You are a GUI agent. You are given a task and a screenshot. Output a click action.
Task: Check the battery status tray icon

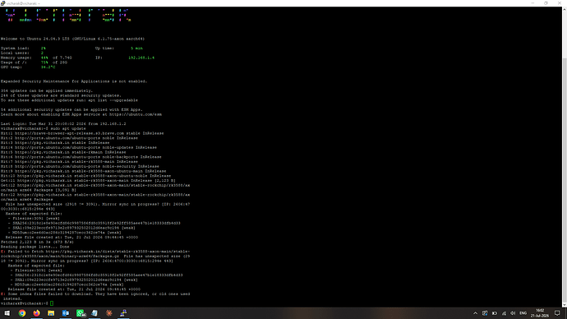pos(495,313)
